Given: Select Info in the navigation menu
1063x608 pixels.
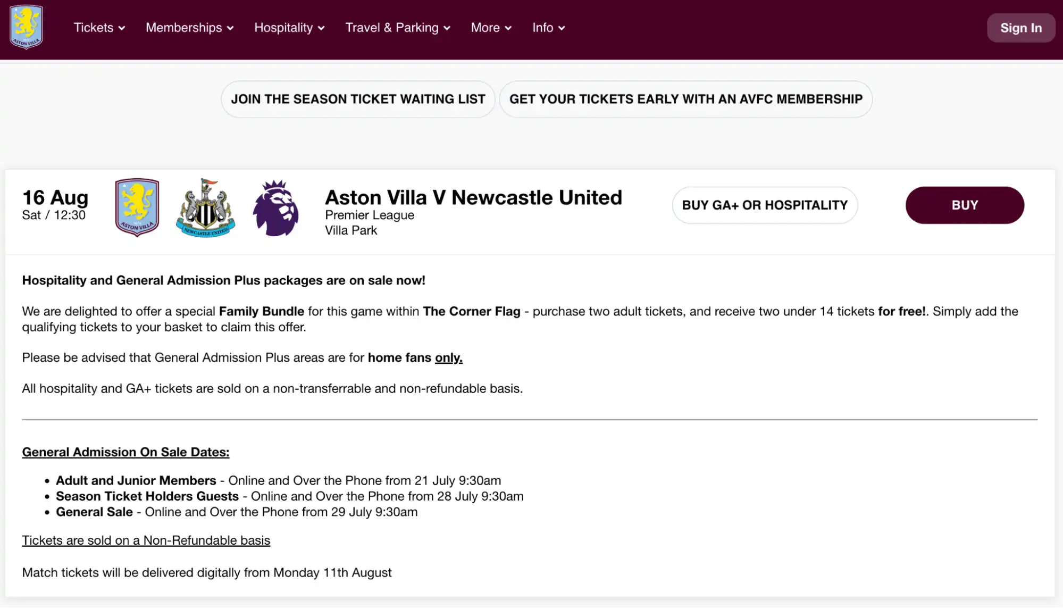Looking at the screenshot, I should click(x=542, y=28).
